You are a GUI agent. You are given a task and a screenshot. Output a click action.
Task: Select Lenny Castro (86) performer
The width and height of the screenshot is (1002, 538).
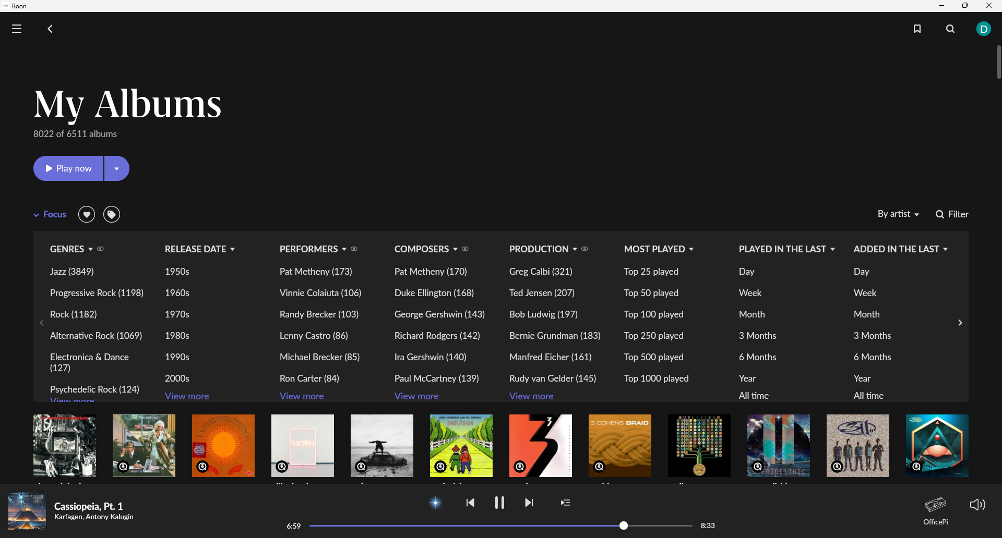pos(314,336)
